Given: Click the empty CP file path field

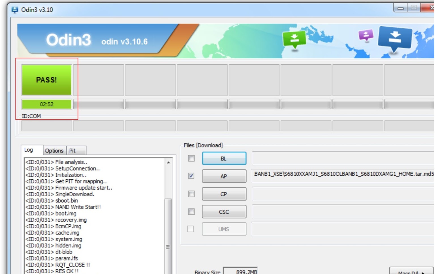Looking at the screenshot, I should 343,194.
